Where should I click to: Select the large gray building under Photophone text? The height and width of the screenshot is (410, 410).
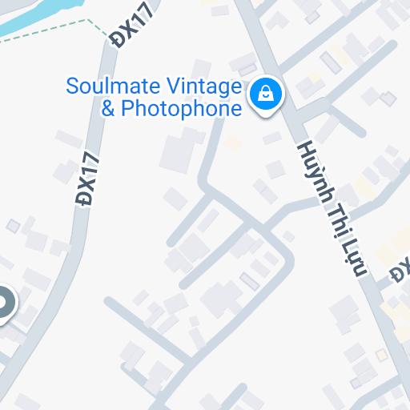[x=177, y=154]
